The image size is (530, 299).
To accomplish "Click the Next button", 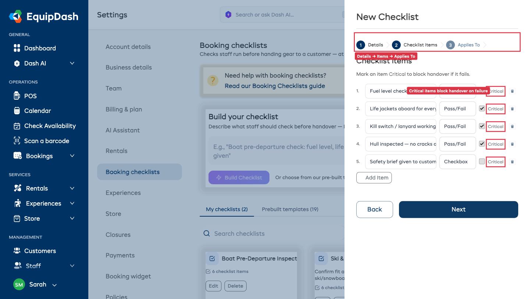I will point(459,209).
